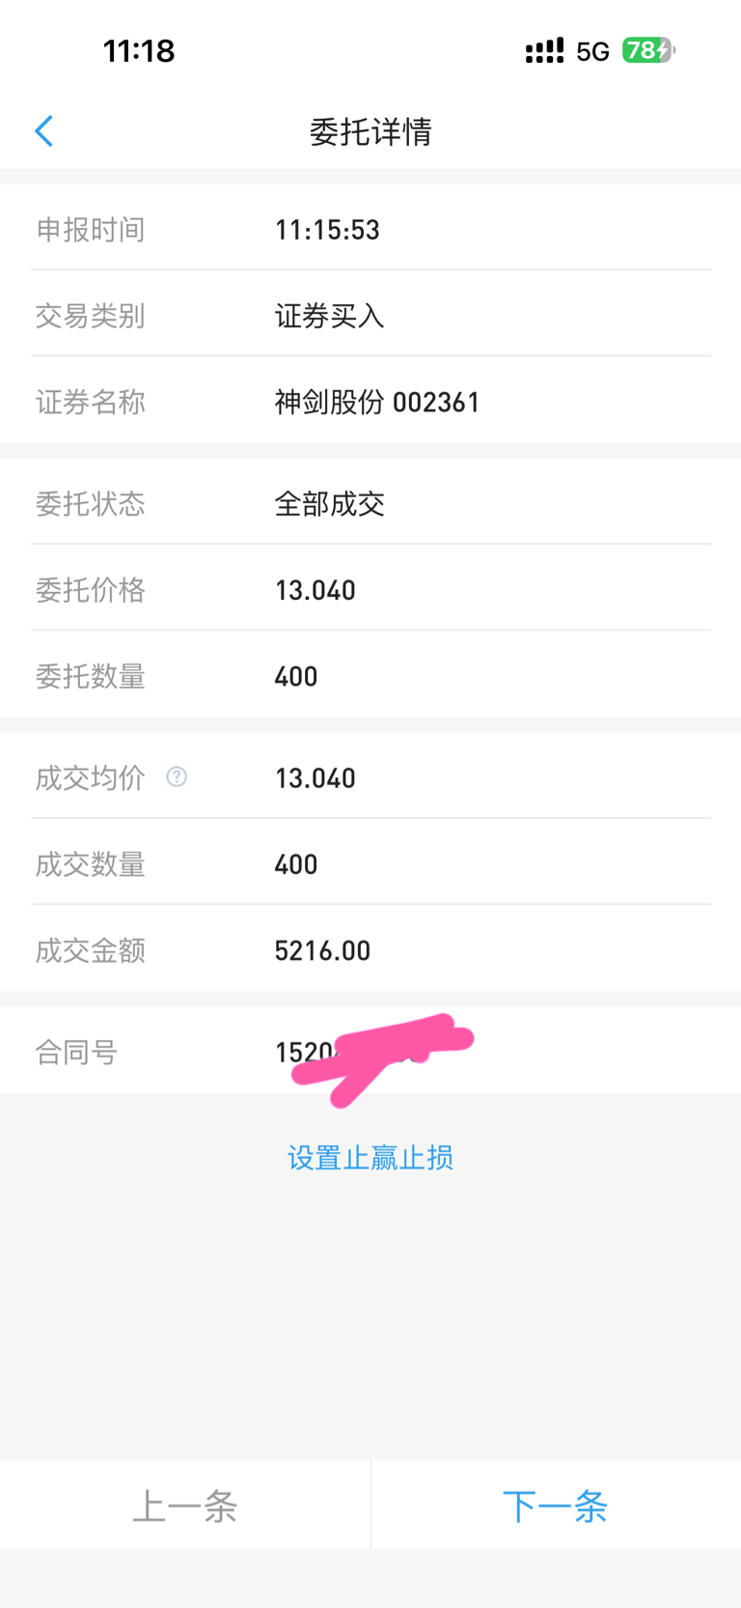Screen dimensions: 741x1608
Task: Tap the 委托数量 value 400
Action: pyautogui.click(x=296, y=676)
